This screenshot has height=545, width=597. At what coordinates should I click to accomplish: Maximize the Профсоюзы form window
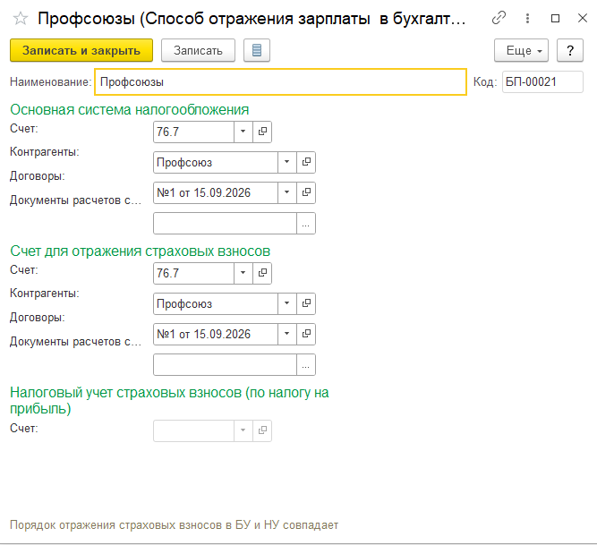(x=555, y=18)
